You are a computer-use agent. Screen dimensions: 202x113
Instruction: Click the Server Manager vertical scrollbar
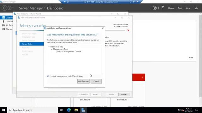pyautogui.click(x=200, y=56)
